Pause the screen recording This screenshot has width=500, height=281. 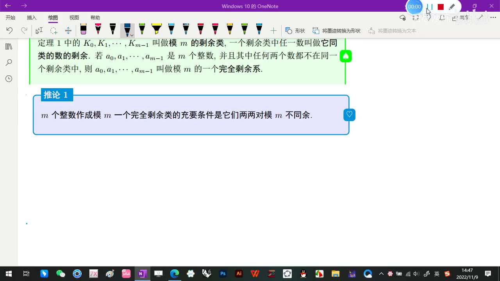point(430,7)
